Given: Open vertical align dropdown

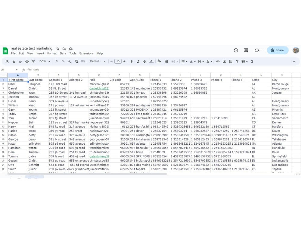Looking at the screenshot, I should coord(193,61).
